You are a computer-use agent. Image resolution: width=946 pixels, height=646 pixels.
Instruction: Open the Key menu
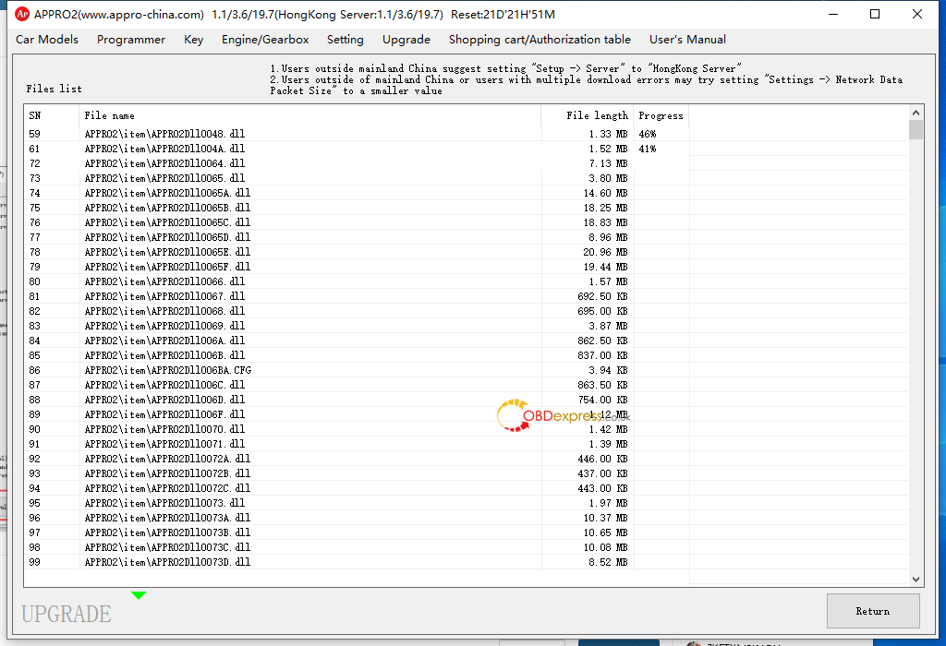click(x=193, y=40)
